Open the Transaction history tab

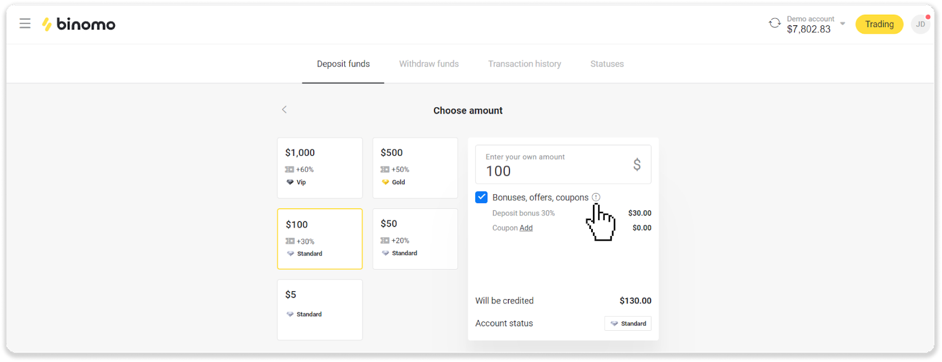(524, 64)
